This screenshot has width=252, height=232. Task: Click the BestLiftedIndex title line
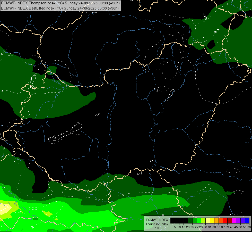point(60,8)
